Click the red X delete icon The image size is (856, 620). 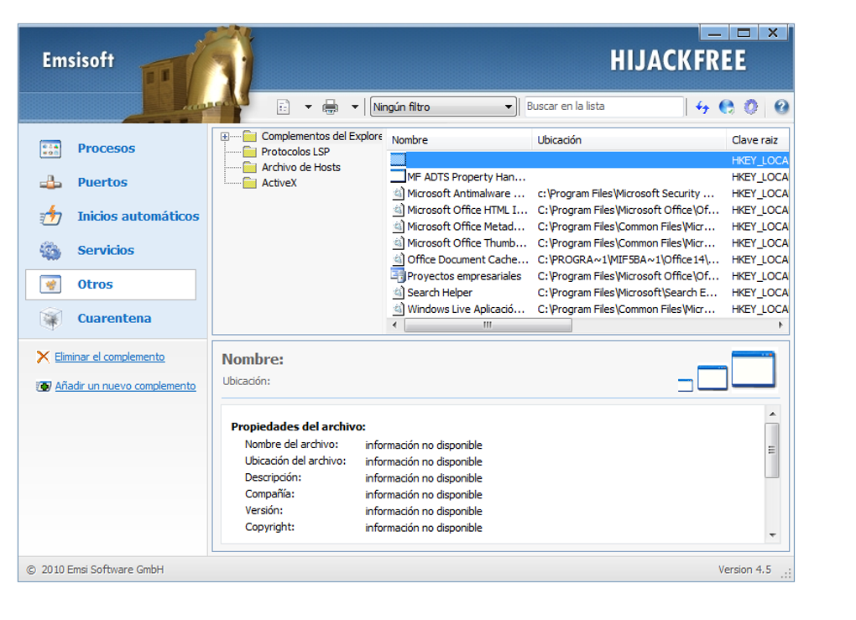(x=43, y=357)
